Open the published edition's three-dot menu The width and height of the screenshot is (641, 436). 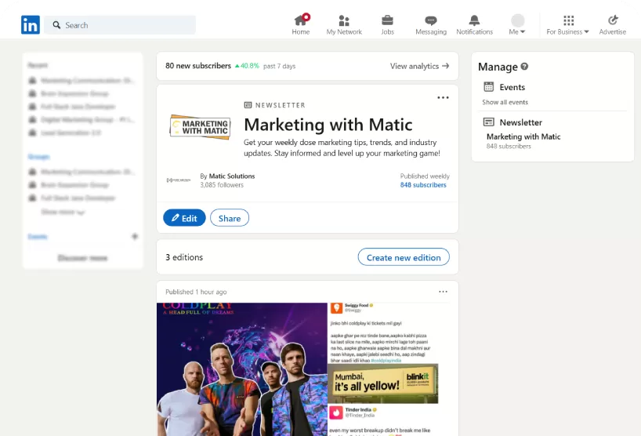tap(443, 292)
